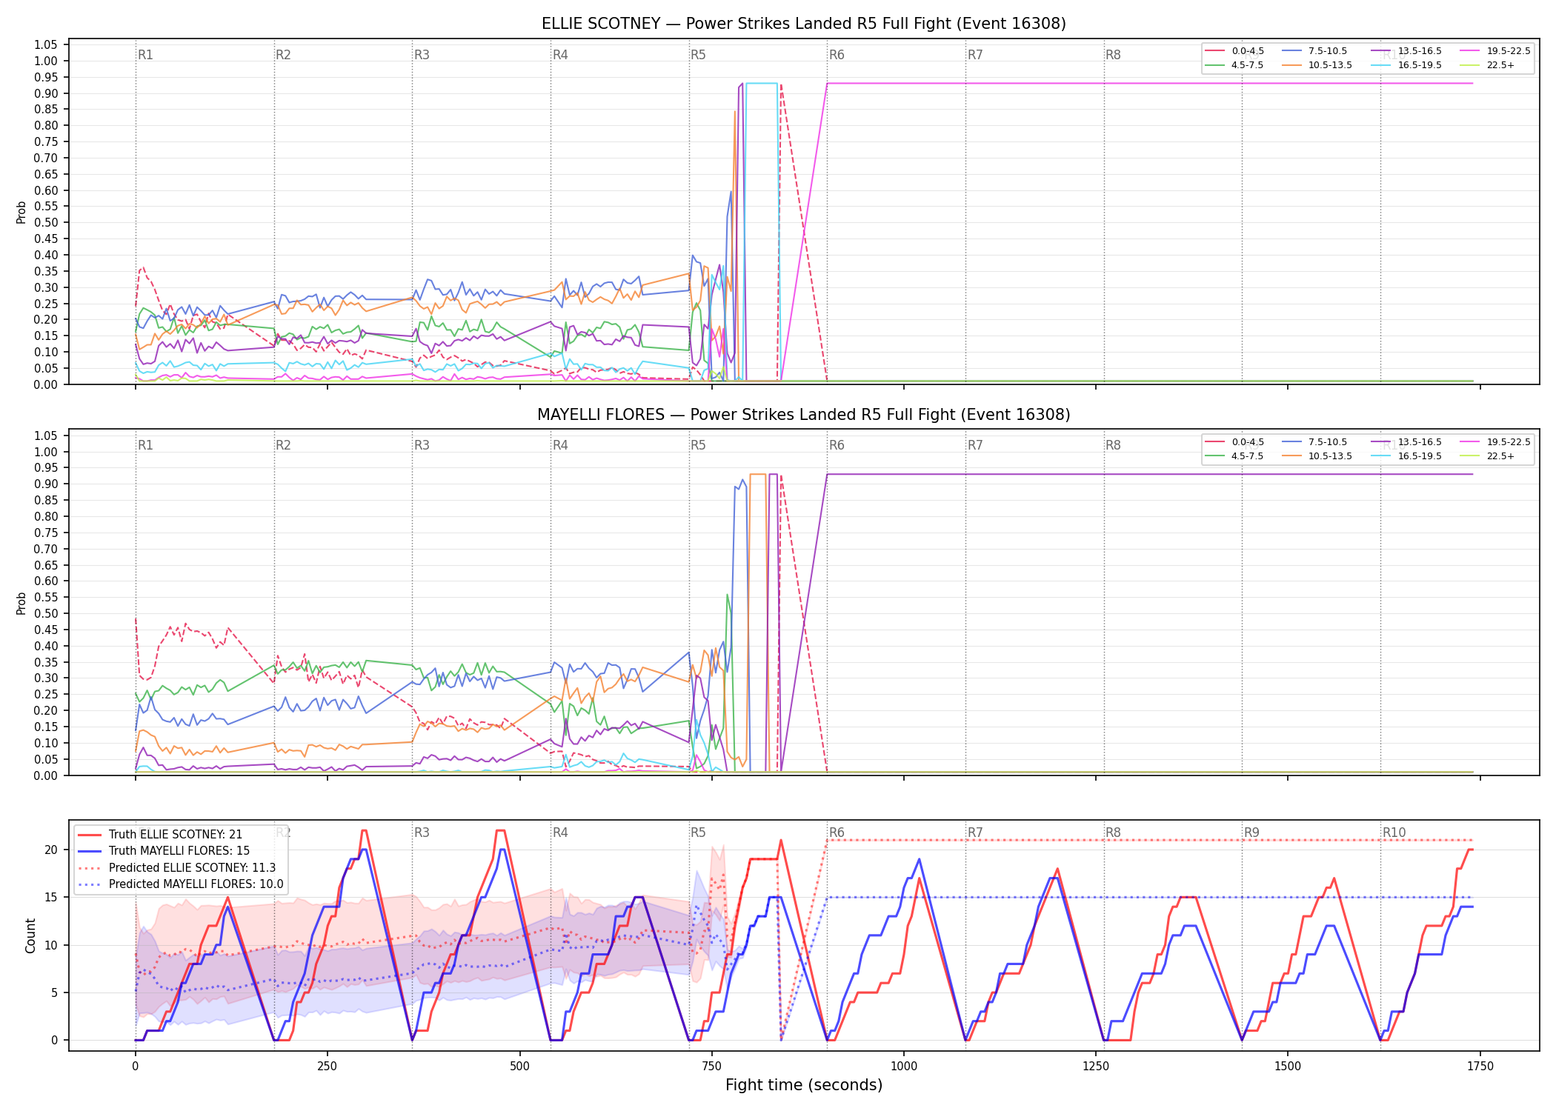
Task: Click the R3 round marker in the Mayelli Flores chart
Action: tap(422, 445)
